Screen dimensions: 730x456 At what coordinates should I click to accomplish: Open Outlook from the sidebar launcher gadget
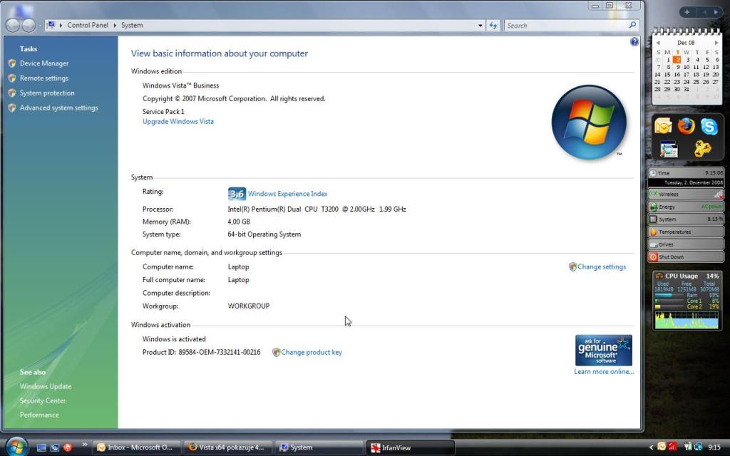663,127
